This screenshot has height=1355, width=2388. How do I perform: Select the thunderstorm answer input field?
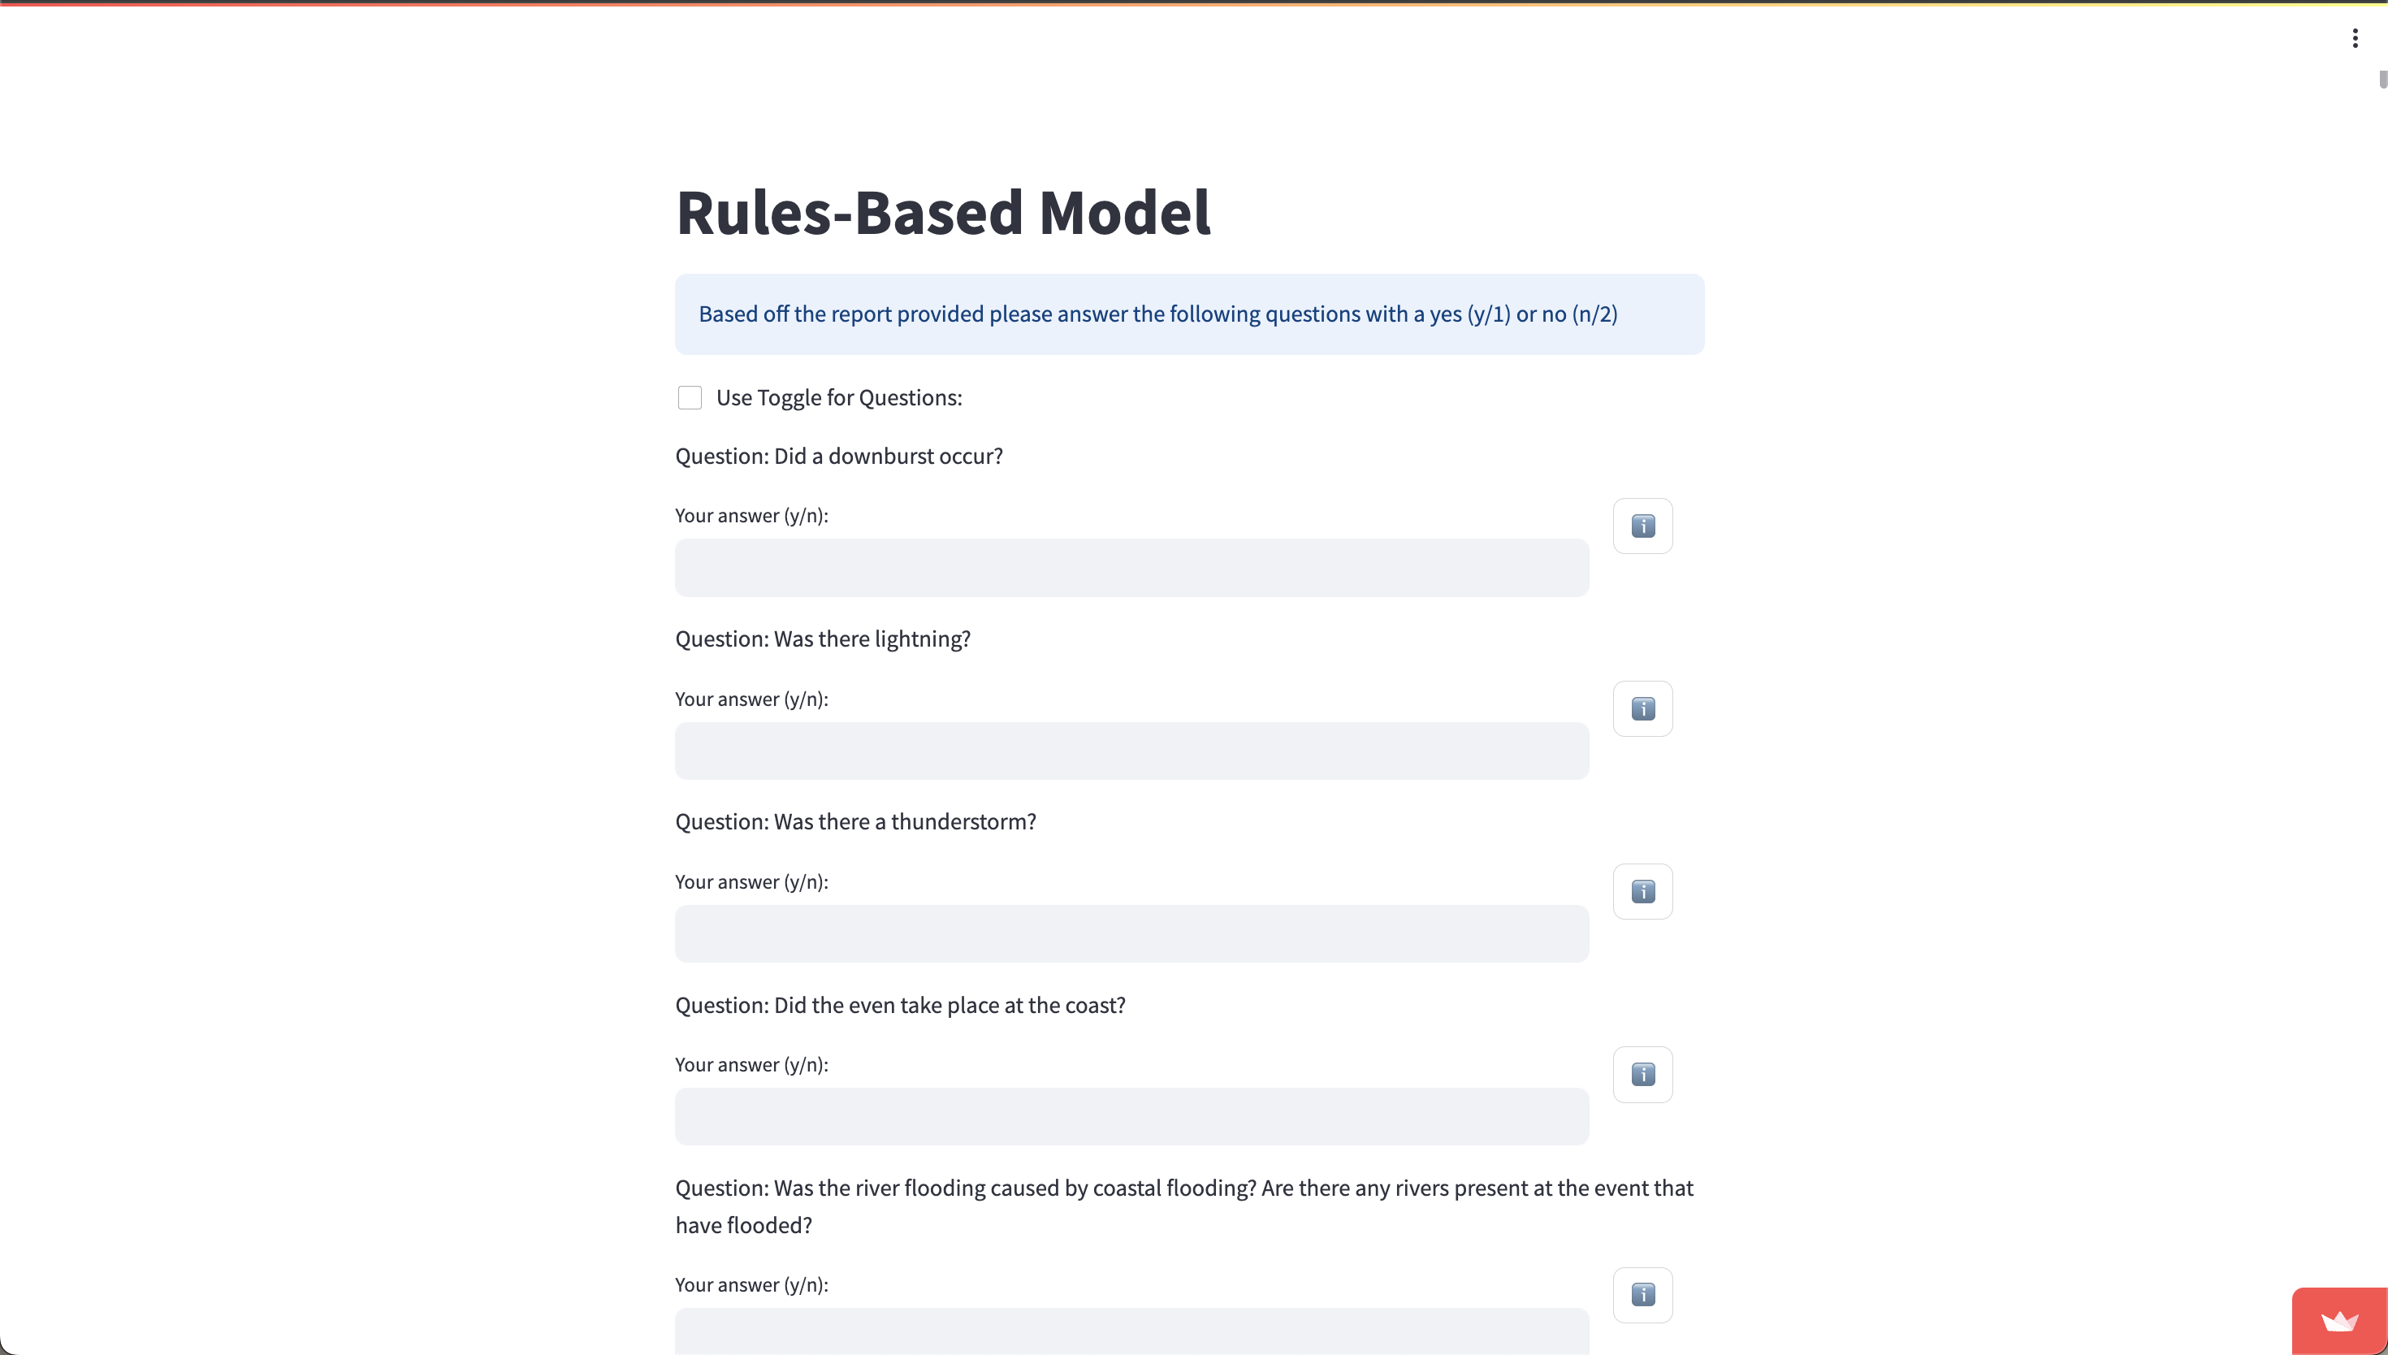pos(1131,933)
